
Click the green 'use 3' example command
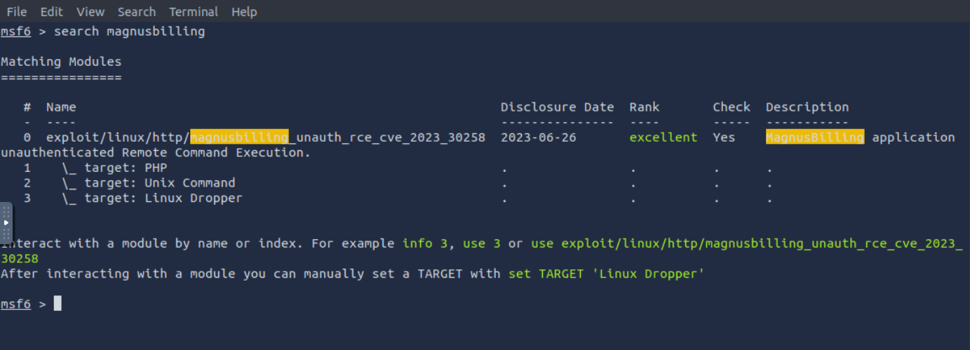tap(482, 243)
